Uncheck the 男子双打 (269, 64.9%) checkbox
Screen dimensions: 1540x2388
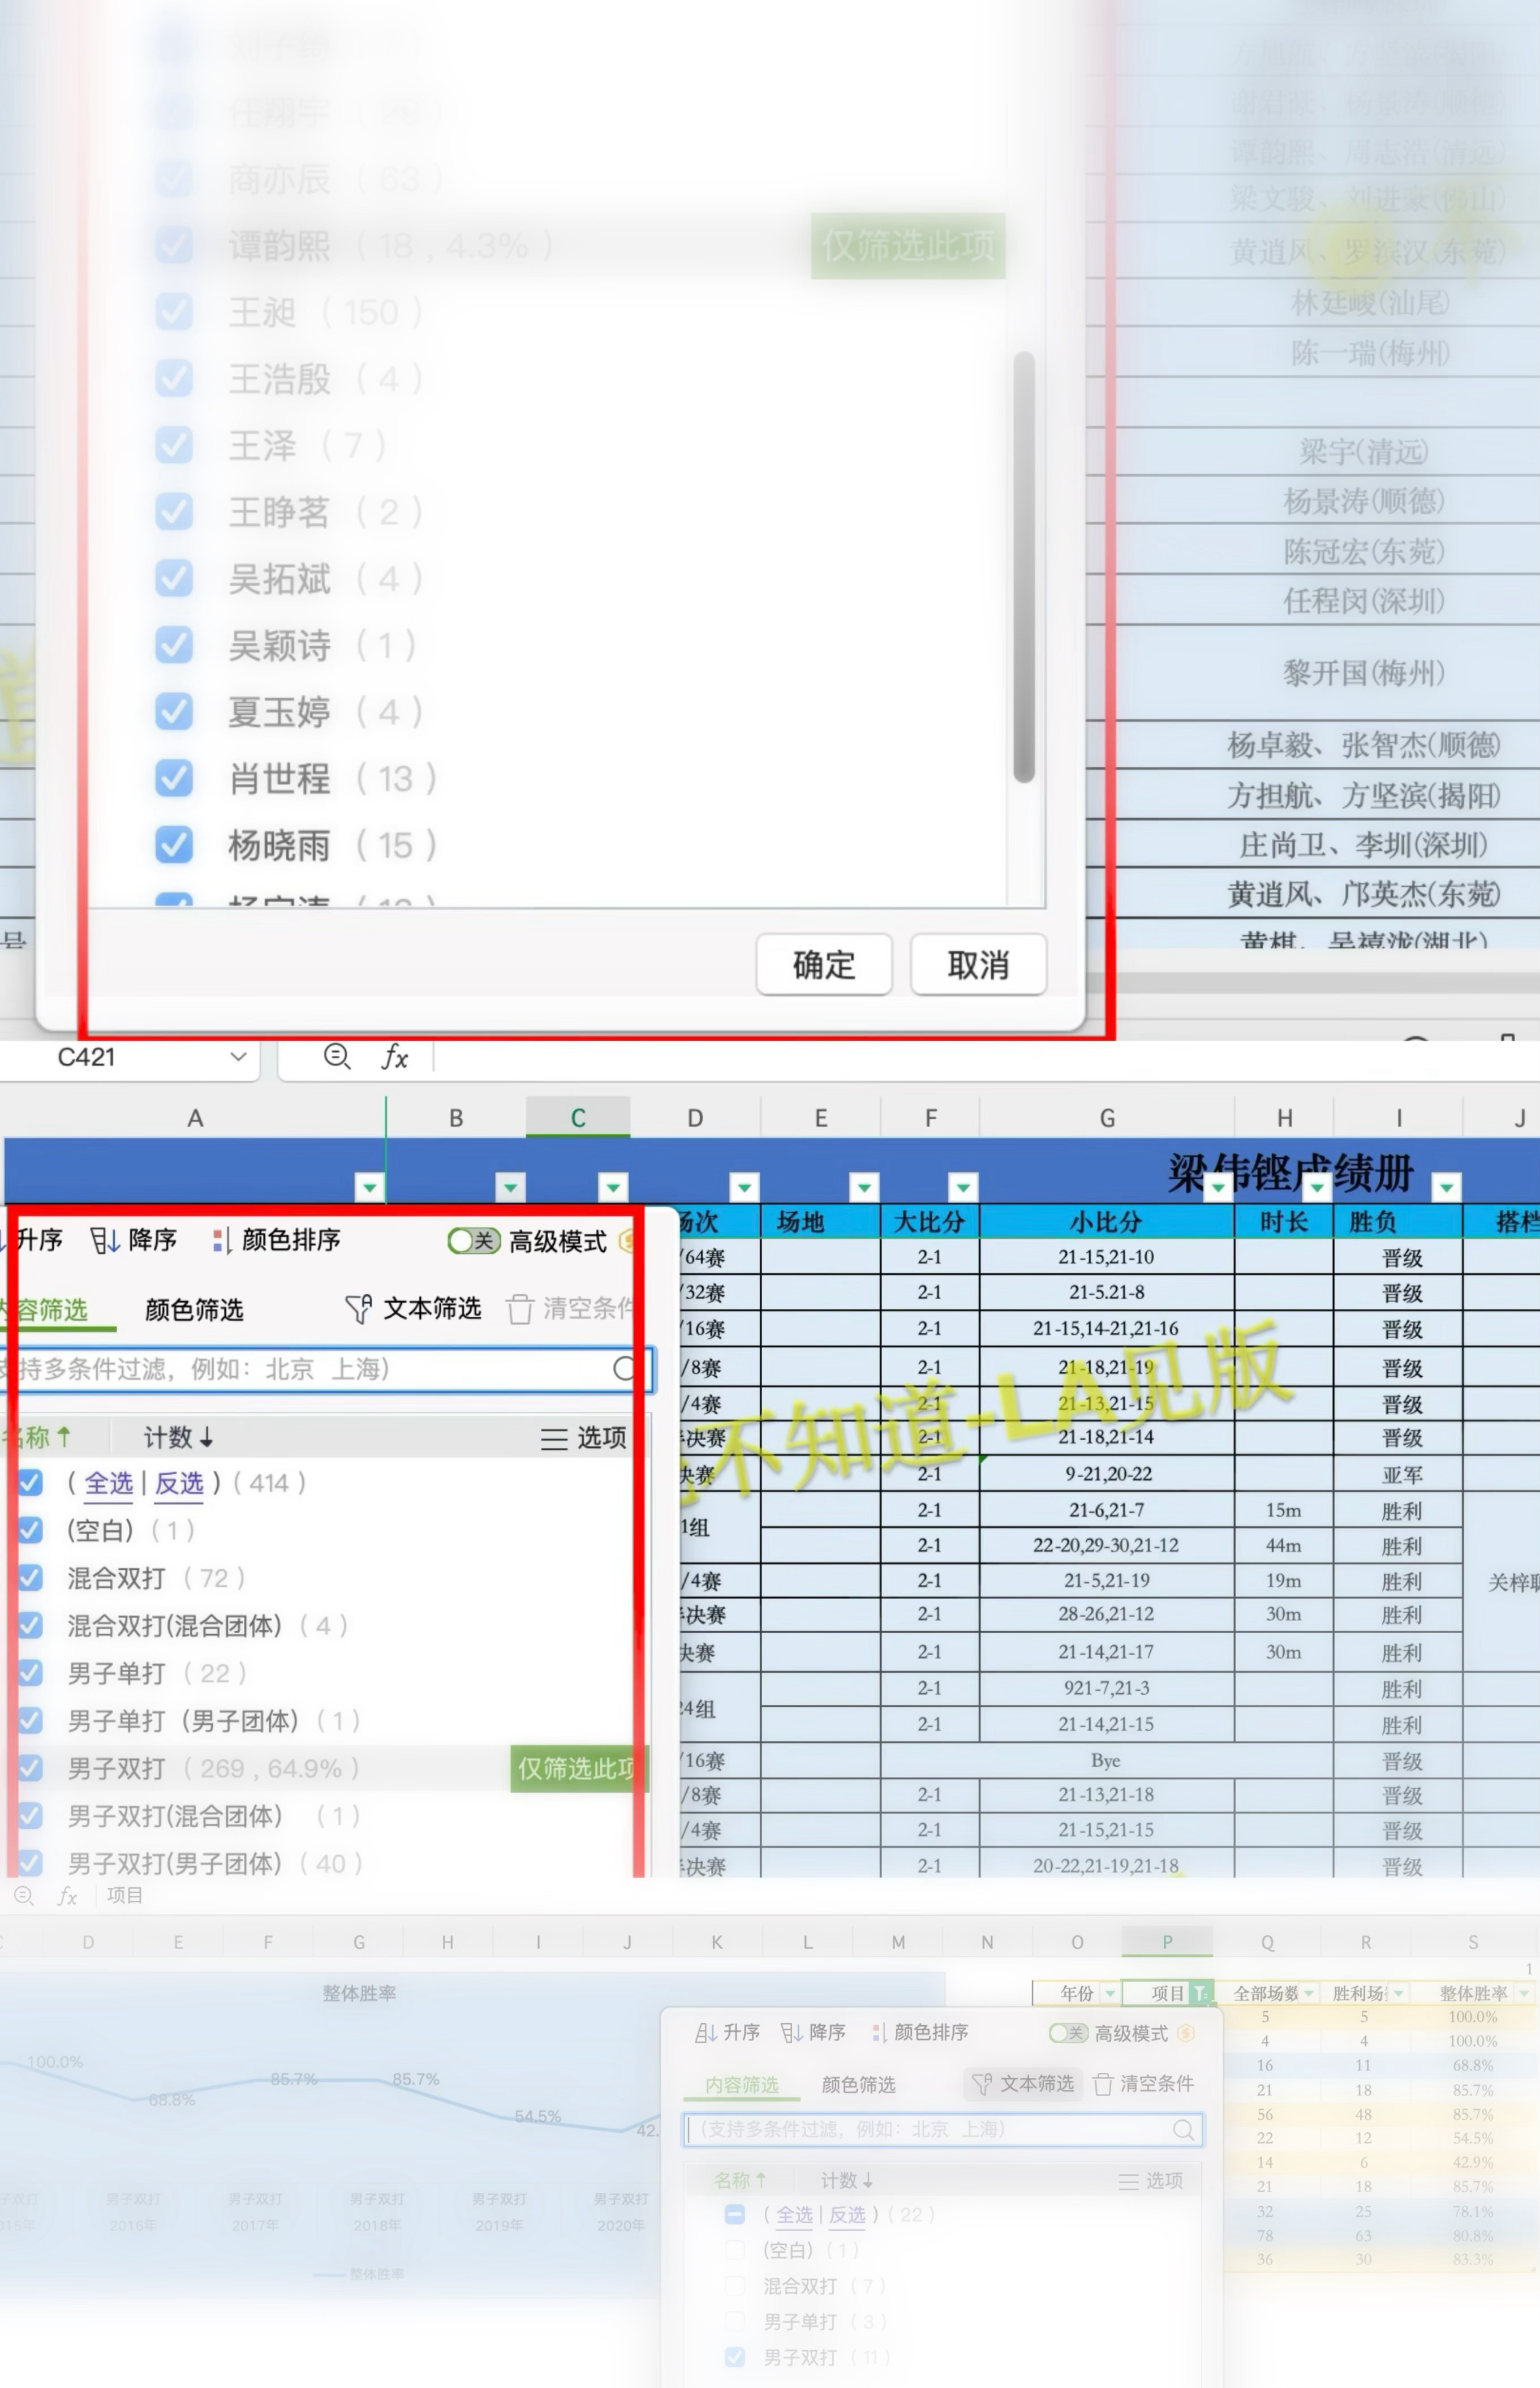pos(31,1768)
